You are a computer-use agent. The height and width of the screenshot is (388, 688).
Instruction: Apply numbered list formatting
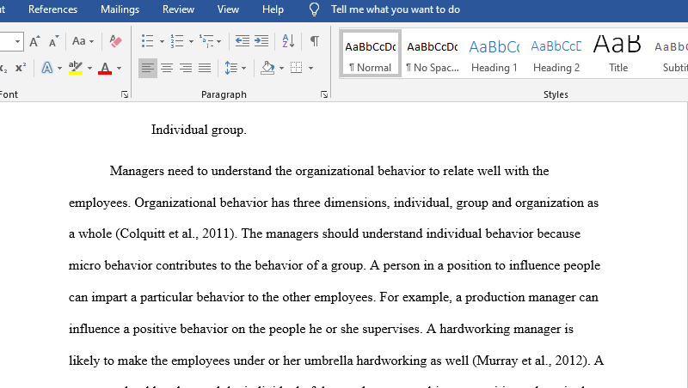[x=177, y=41]
